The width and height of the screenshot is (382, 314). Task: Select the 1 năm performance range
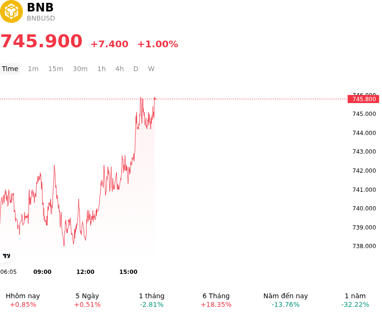pyautogui.click(x=355, y=300)
